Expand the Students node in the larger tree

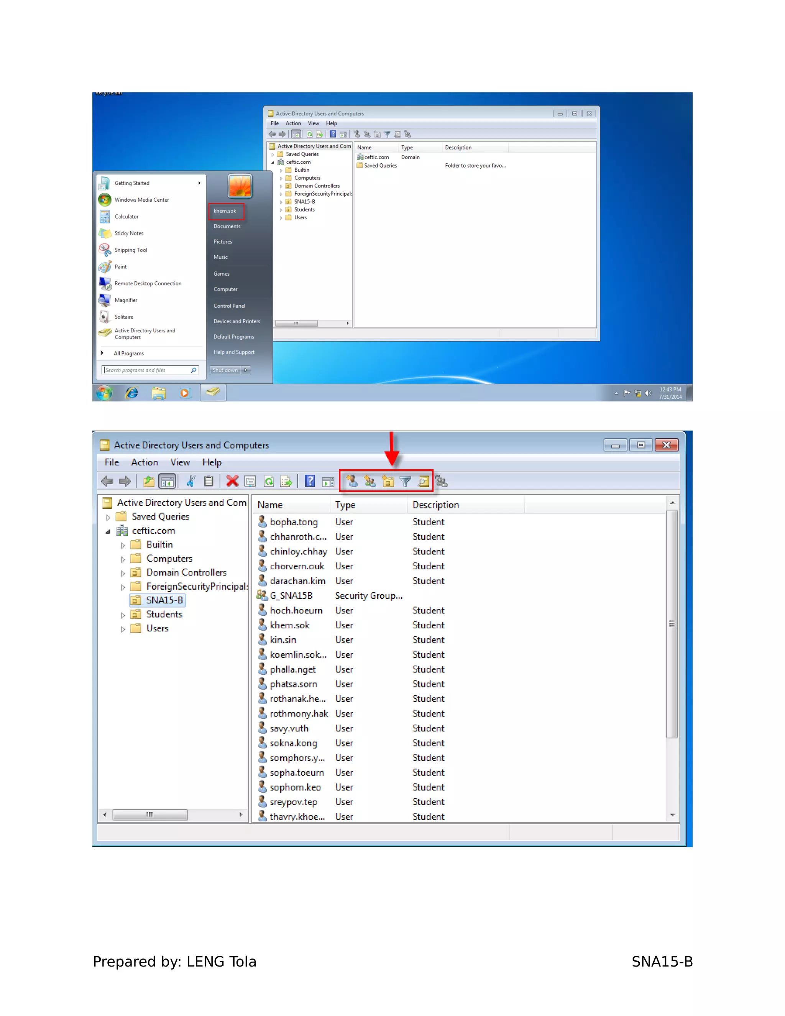click(123, 615)
